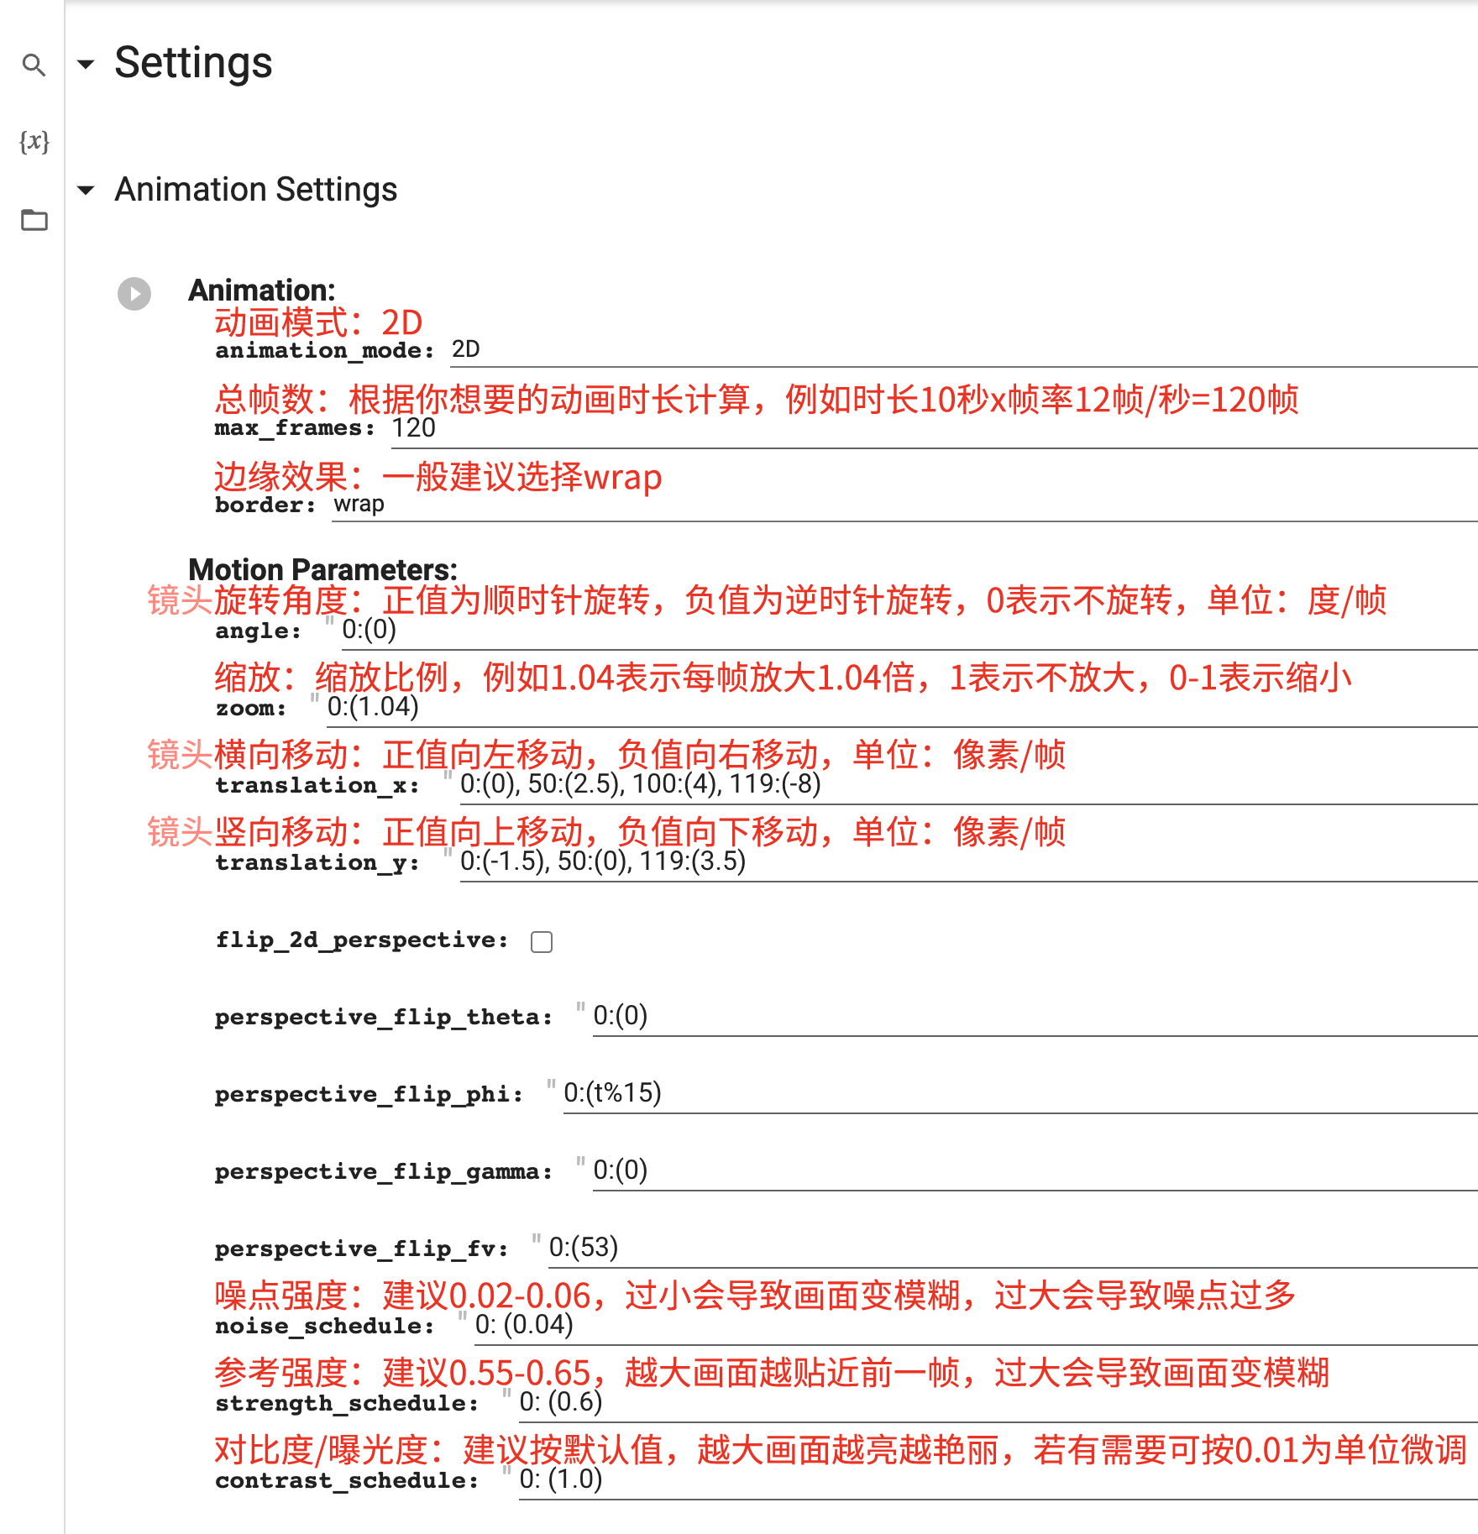The height and width of the screenshot is (1534, 1478).
Task: Click the angle input field
Action: 909,631
